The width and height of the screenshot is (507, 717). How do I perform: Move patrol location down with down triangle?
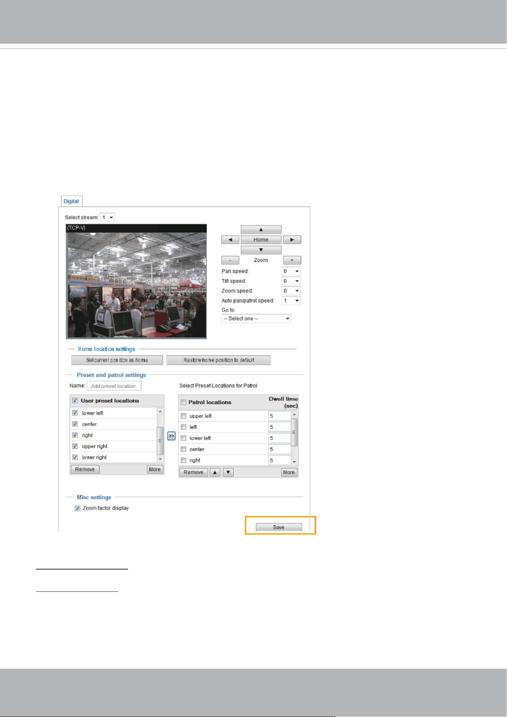coord(228,472)
